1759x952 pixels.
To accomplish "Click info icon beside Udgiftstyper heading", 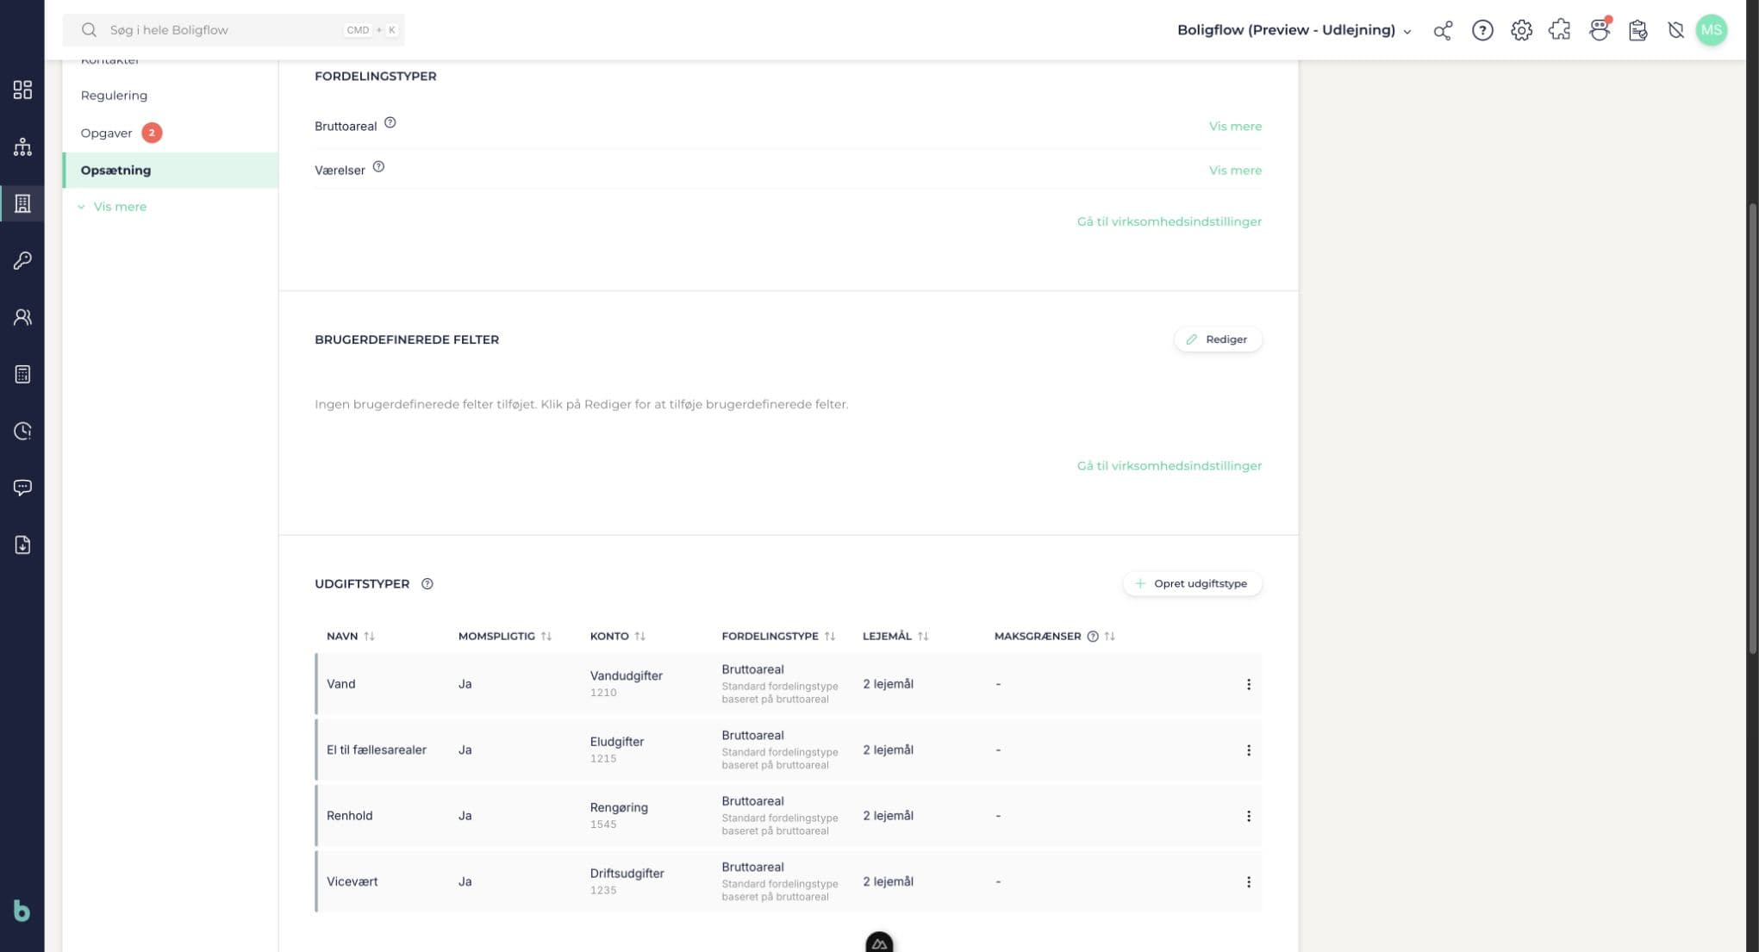I will pyautogui.click(x=427, y=583).
